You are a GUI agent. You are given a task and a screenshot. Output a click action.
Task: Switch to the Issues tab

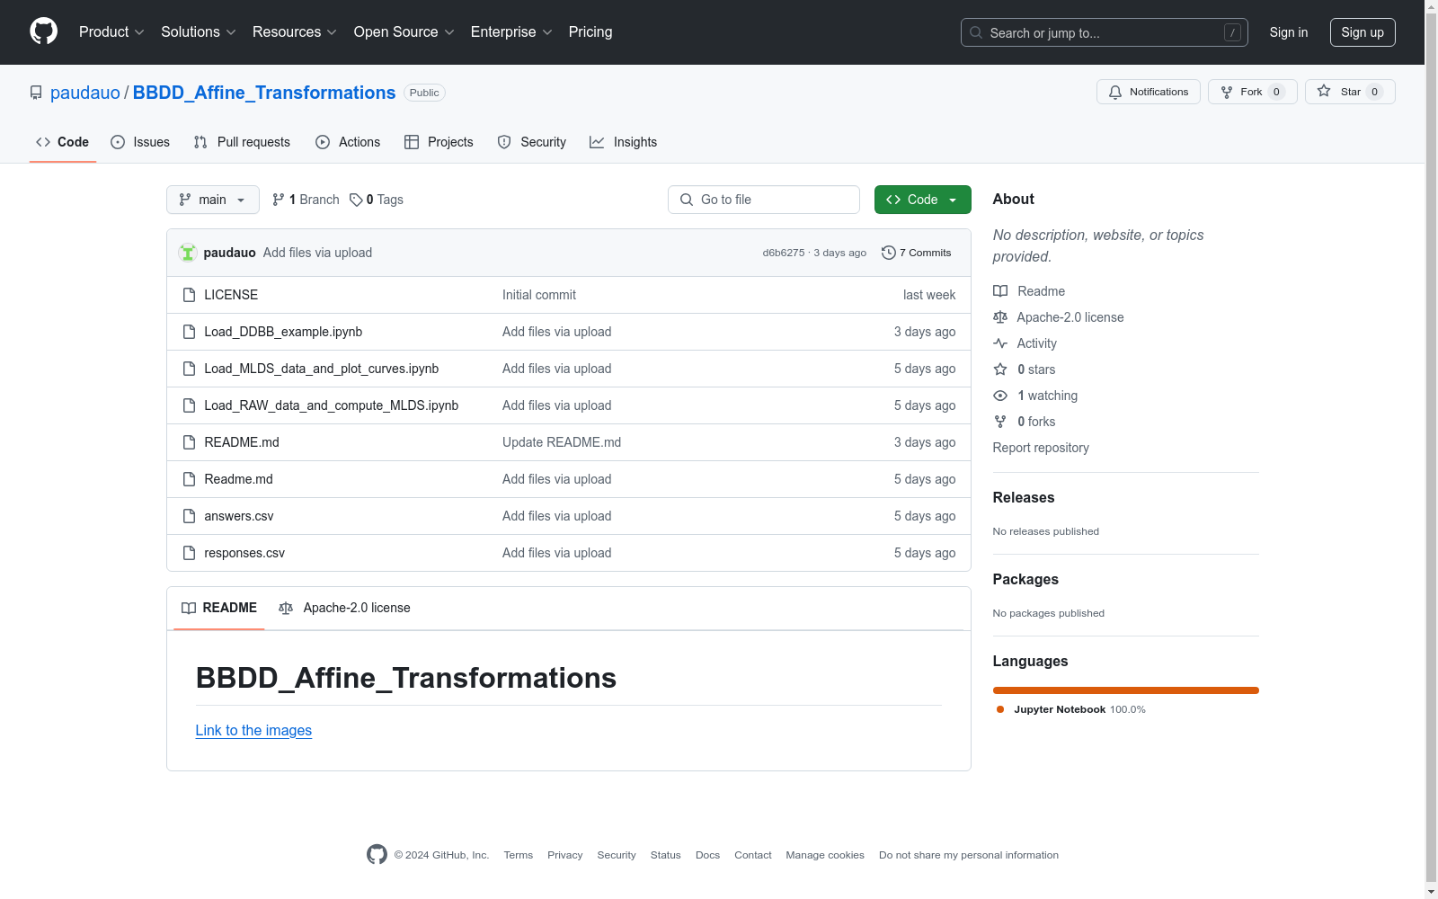(140, 142)
